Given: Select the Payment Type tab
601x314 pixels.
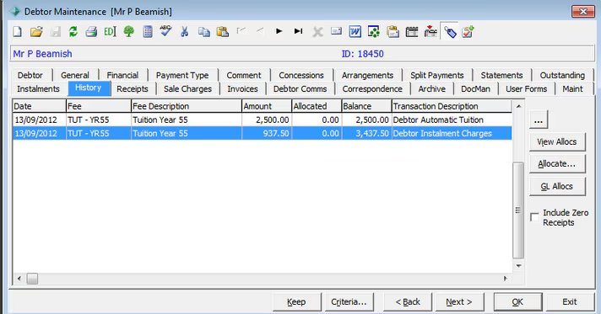Looking at the screenshot, I should tap(182, 75).
